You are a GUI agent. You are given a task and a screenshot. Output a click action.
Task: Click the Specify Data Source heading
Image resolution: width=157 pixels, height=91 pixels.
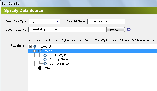coord(24,11)
